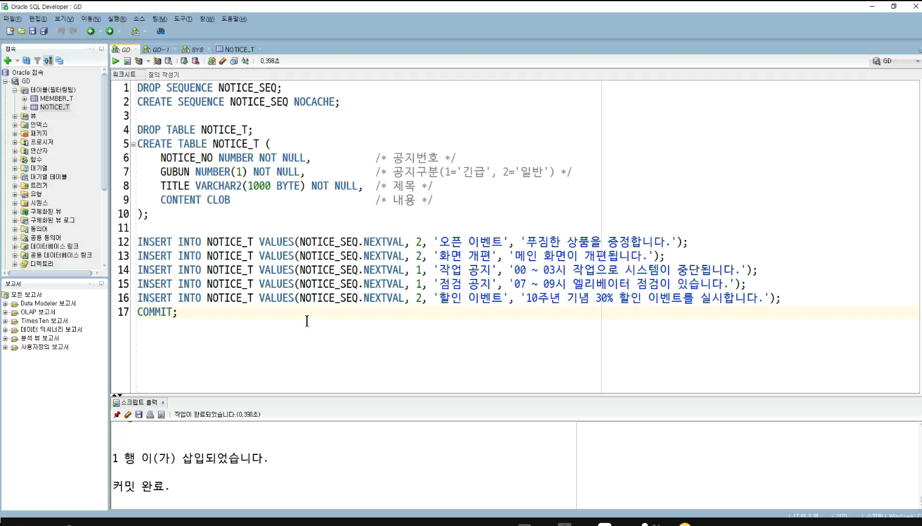Viewport: 922px width, 526px height.
Task: Select the TimesTen 보고서 item
Action: point(44,321)
